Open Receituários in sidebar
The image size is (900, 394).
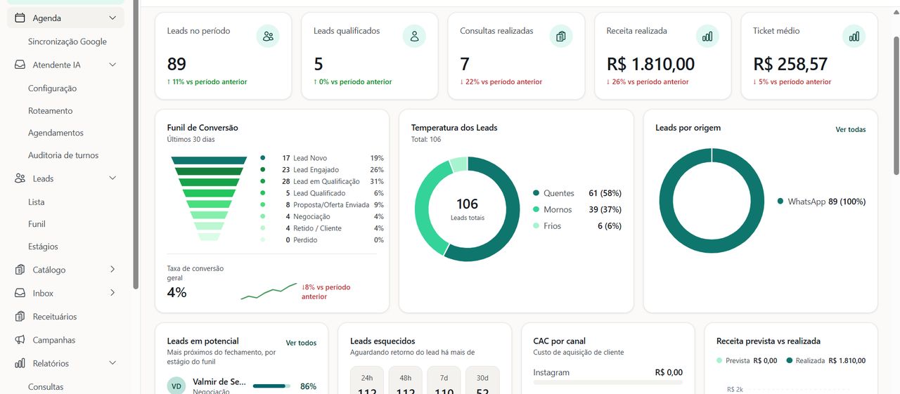pyautogui.click(x=55, y=317)
